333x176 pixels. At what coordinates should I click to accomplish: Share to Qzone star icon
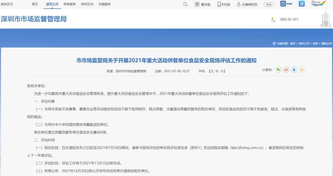tap(302, 70)
